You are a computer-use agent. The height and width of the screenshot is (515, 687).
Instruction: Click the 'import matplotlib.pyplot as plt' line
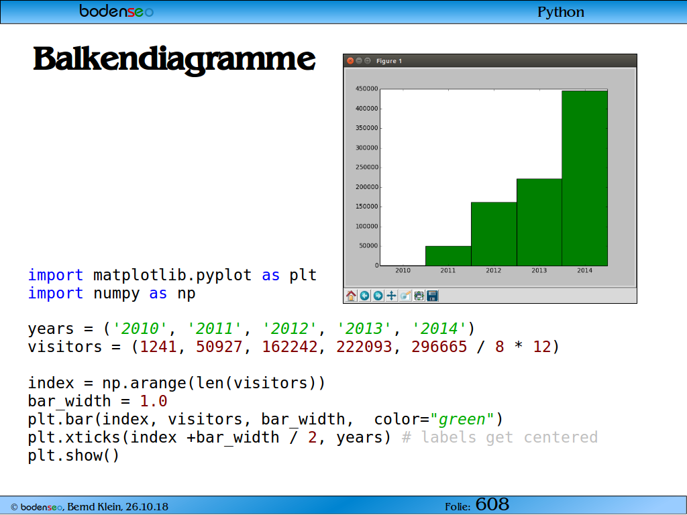(172, 275)
